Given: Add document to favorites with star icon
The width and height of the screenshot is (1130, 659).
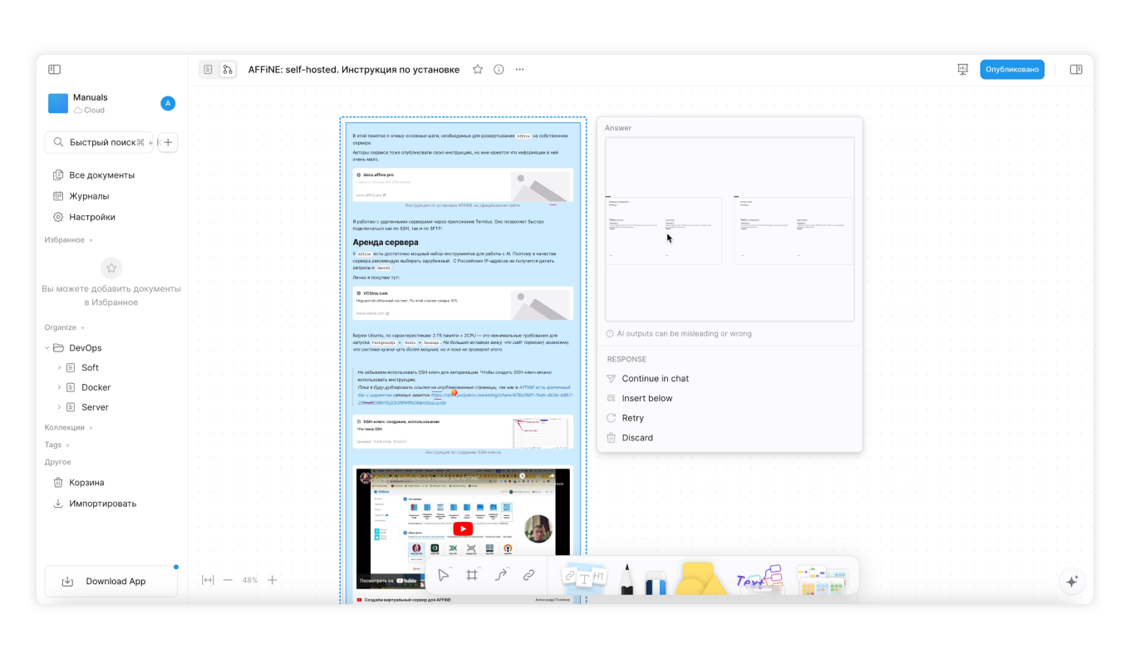Looking at the screenshot, I should 478,70.
